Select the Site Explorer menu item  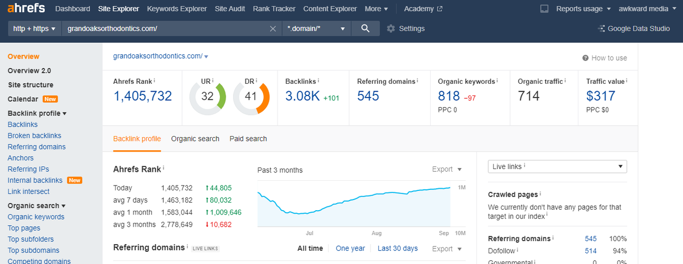tap(118, 9)
